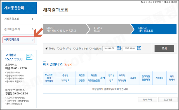Click the home icon in breadcrumb
The width and height of the screenshot is (179, 110).
(x=142, y=2)
